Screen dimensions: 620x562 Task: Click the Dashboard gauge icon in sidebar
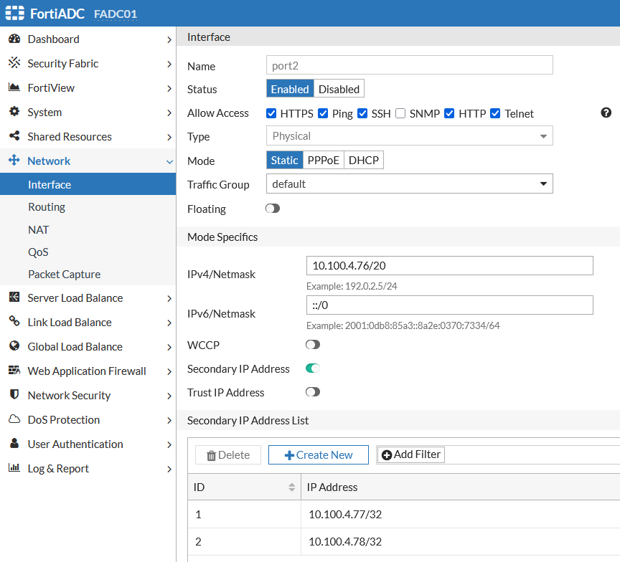pyautogui.click(x=14, y=39)
